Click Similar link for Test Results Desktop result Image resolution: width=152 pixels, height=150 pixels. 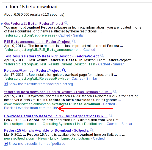click(118, 64)
